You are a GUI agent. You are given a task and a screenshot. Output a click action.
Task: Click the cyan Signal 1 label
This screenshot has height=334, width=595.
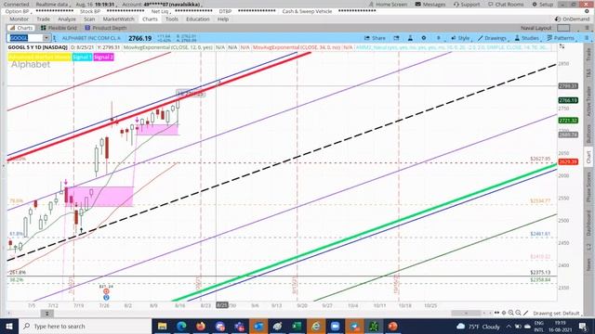tap(82, 57)
